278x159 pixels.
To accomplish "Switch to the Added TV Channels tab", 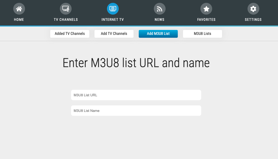I will point(70,34).
